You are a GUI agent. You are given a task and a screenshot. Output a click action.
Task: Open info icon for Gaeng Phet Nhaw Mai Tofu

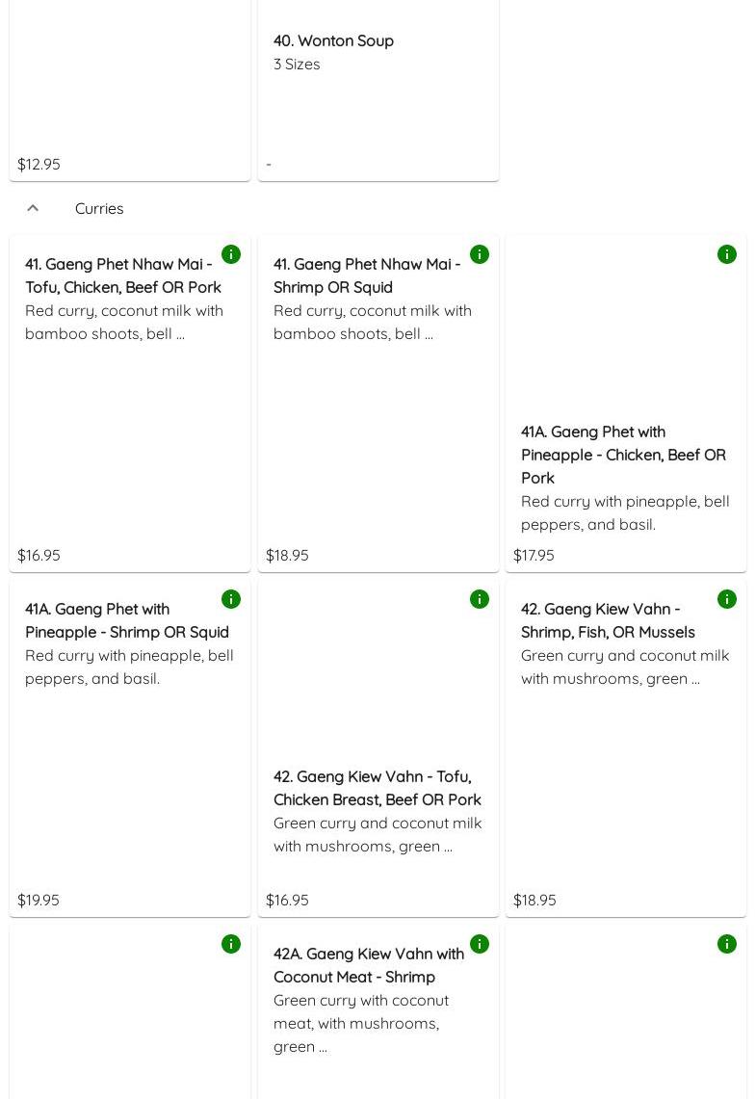[x=231, y=254]
